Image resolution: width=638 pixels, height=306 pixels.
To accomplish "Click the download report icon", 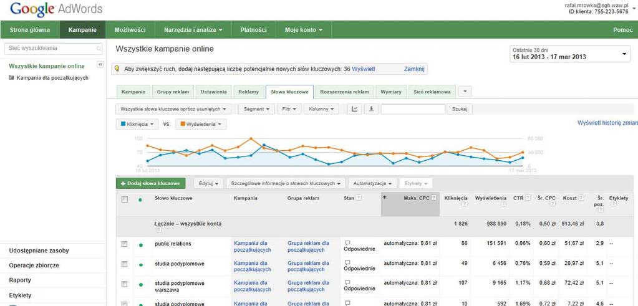I will [x=371, y=109].
